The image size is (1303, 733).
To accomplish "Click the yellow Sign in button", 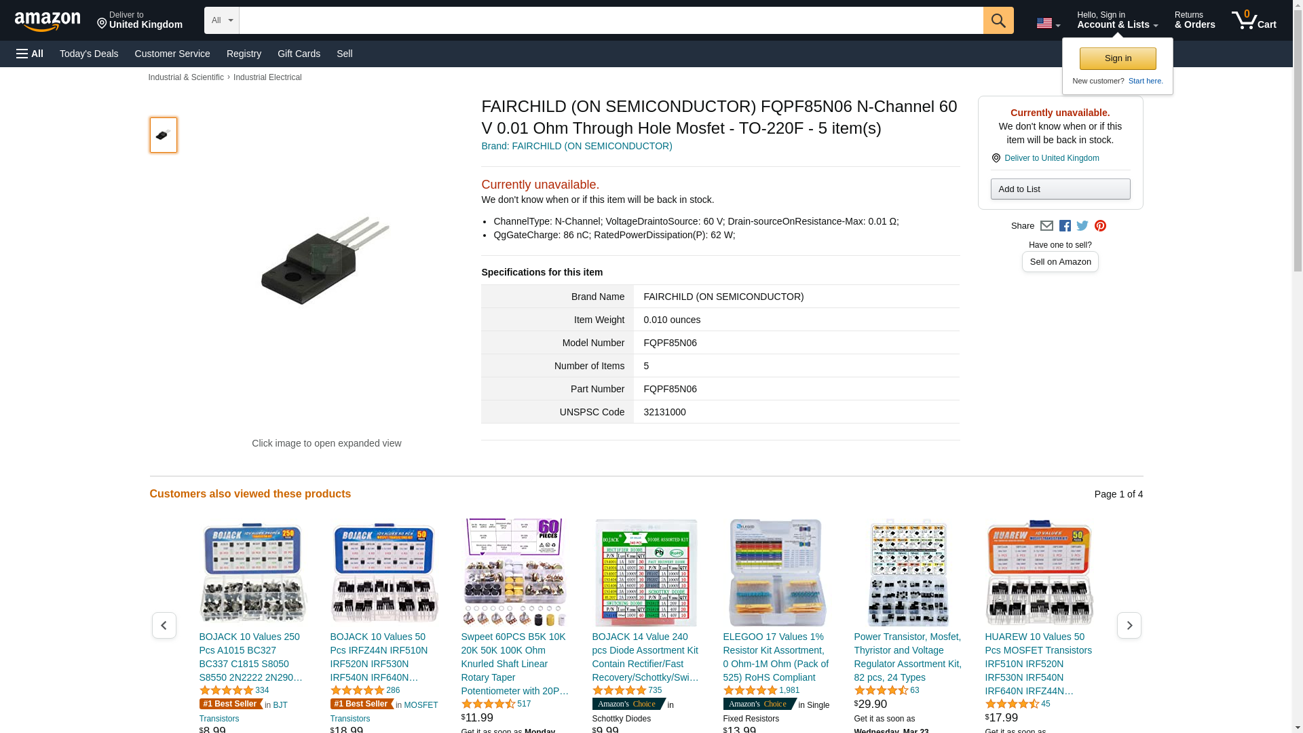I will (1118, 58).
